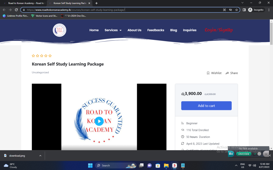273x170 pixels.
Task: Bookmark this page with the star icon
Action: tap(236, 10)
